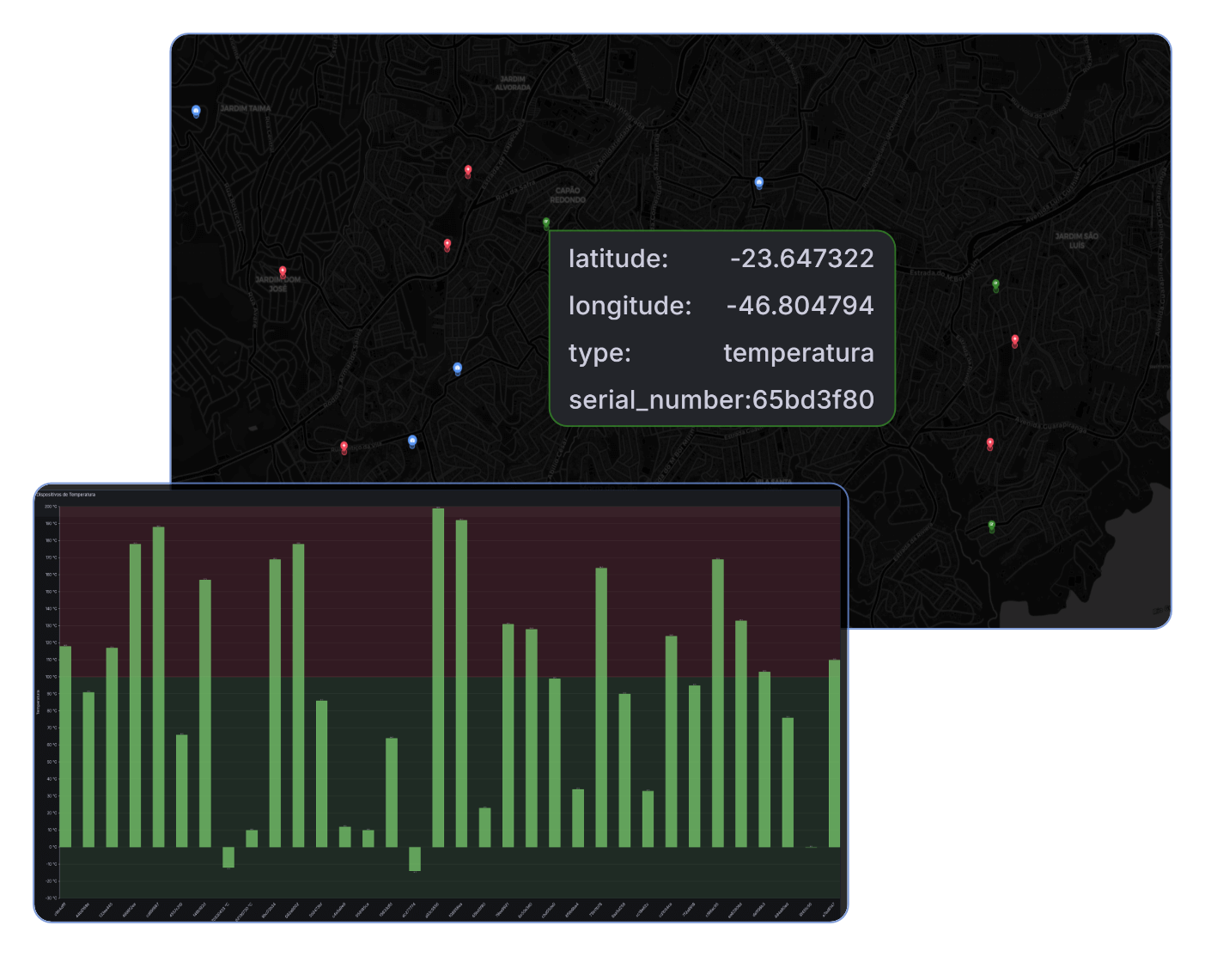Click the red pin just above the chart panel
1205x956 pixels.
point(344,448)
